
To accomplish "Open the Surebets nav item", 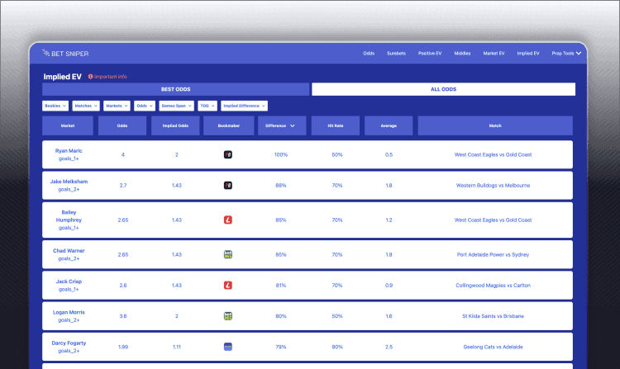I will coord(396,54).
